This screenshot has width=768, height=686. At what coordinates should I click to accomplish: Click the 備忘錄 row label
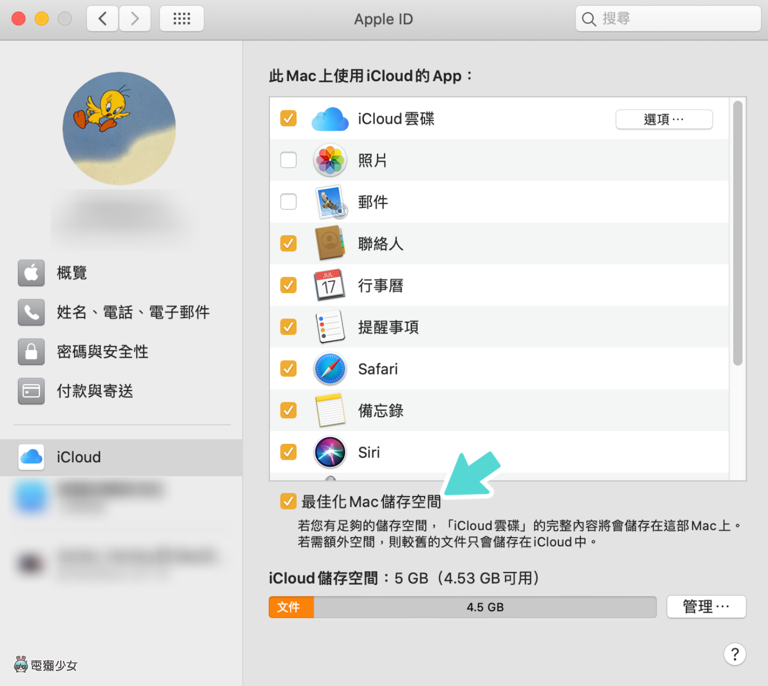(381, 411)
